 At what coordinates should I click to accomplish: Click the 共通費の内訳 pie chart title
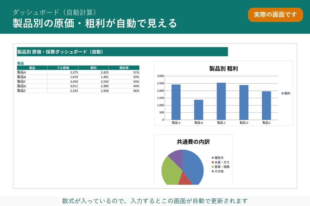[193, 142]
